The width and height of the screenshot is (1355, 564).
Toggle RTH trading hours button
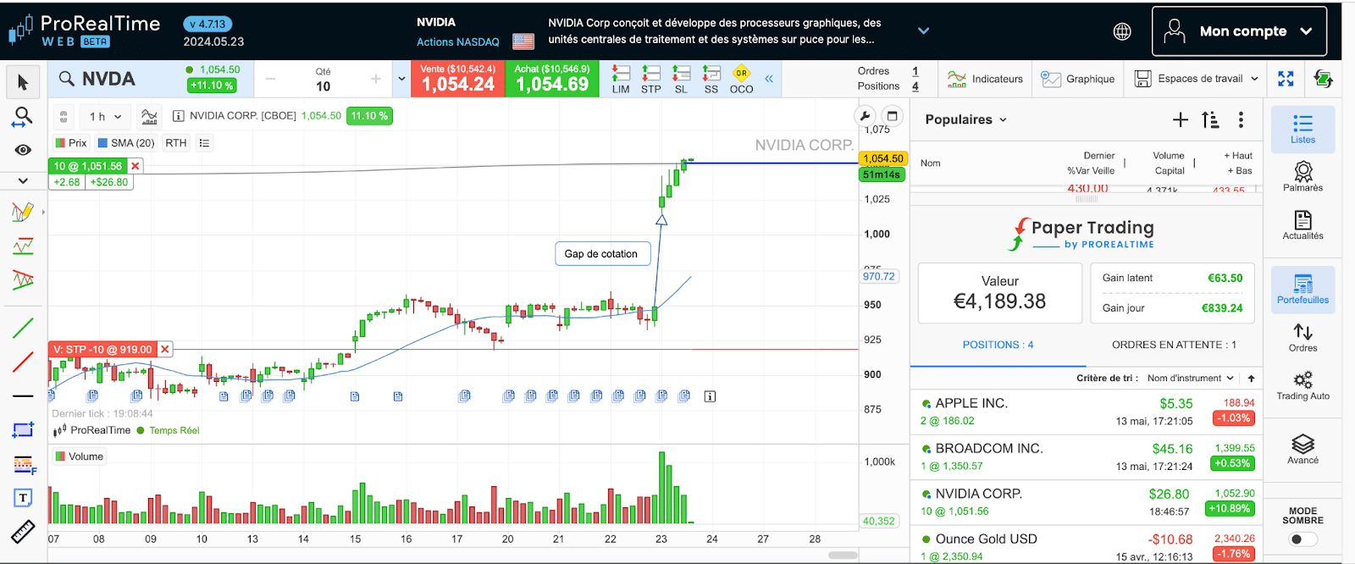tap(176, 143)
